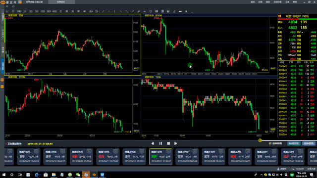Image resolution: width=317 pixels, height=178 pixels.
Task: Switch to the tab next to the orange grid icon
Action: (x=34, y=2)
